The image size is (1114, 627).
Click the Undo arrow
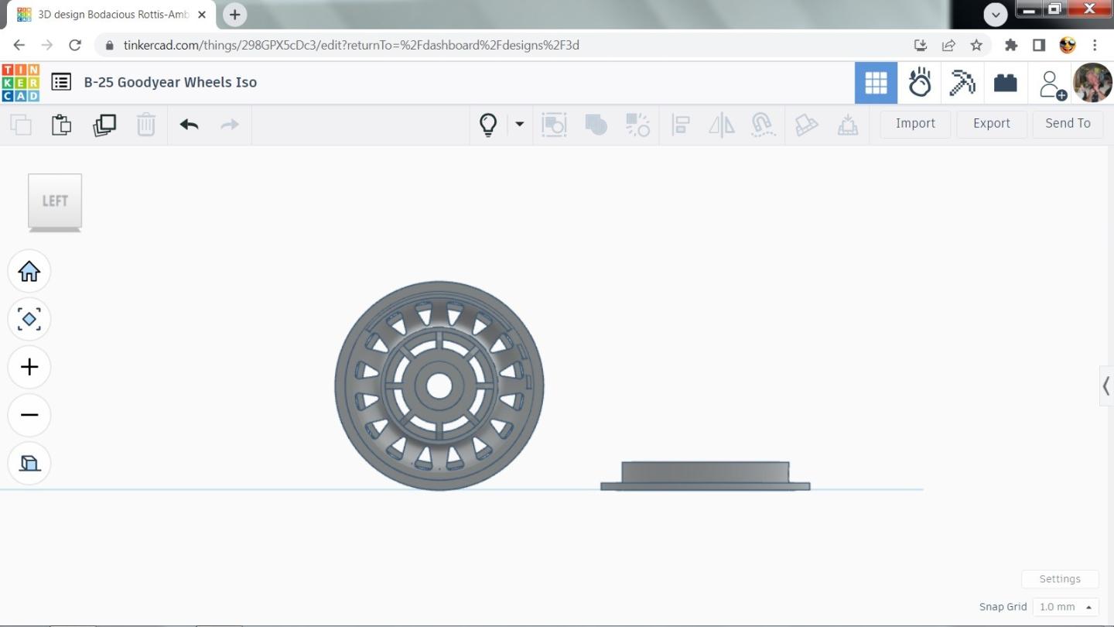pos(189,125)
